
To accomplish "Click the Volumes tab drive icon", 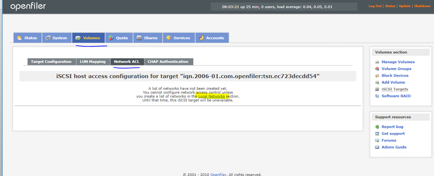I will 78,38.
